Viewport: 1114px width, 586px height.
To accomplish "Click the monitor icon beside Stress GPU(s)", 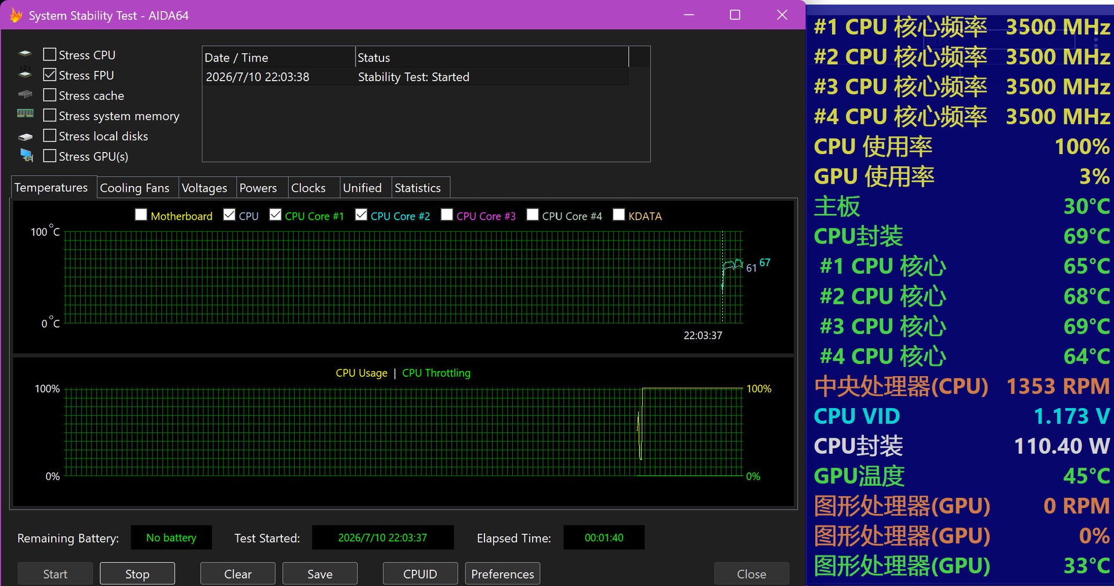I will [x=26, y=155].
